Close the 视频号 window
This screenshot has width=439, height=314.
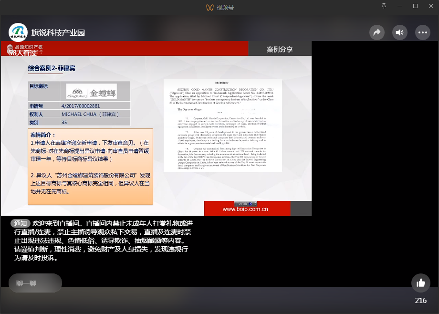click(x=431, y=6)
